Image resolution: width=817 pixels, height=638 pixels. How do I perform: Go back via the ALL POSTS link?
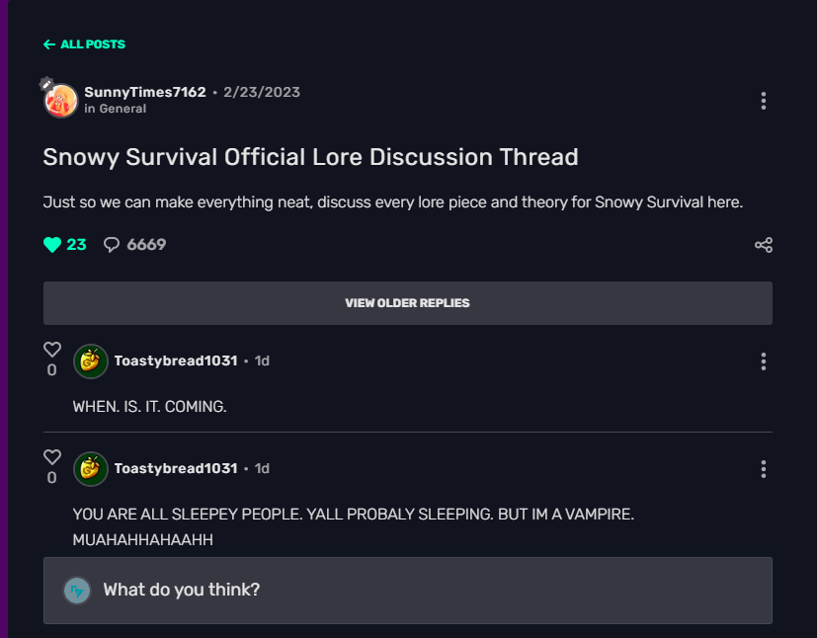(x=84, y=43)
